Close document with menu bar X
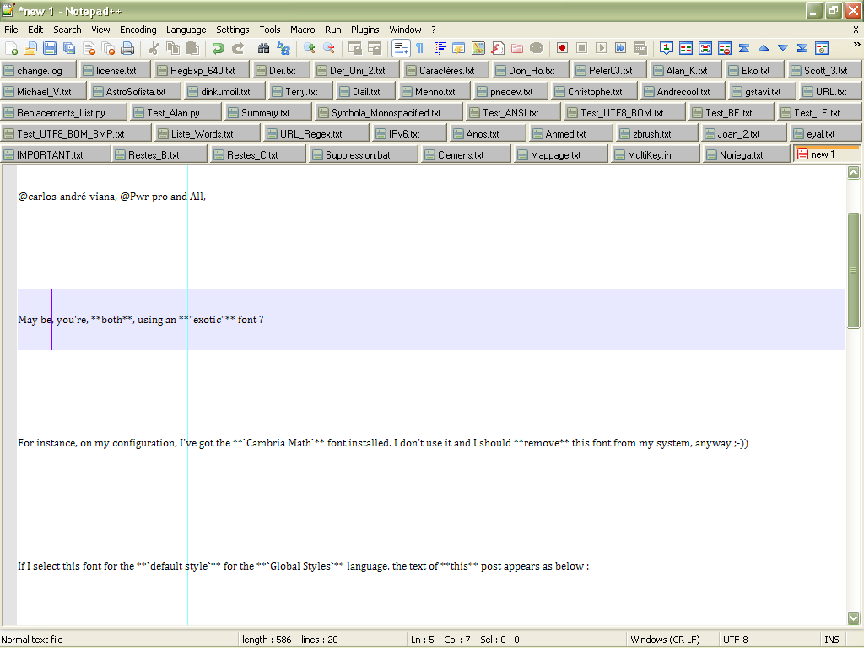The image size is (864, 648). pos(856,30)
